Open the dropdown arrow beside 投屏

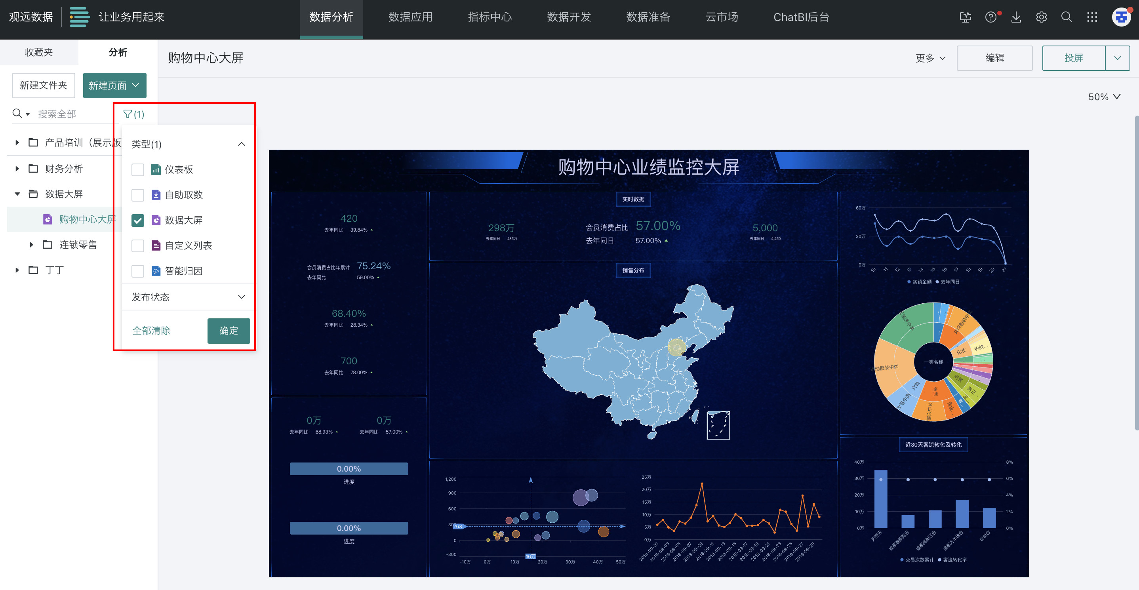pyautogui.click(x=1117, y=58)
